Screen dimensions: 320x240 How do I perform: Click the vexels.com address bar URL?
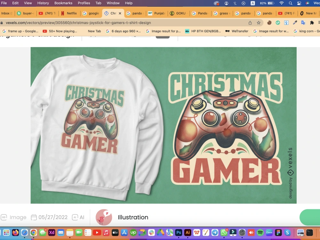78,23
